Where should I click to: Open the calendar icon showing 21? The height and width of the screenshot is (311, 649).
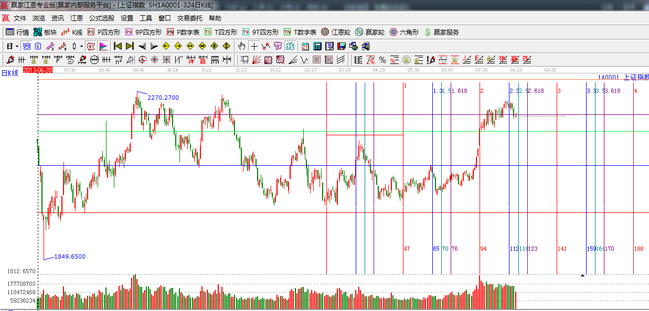point(304,46)
